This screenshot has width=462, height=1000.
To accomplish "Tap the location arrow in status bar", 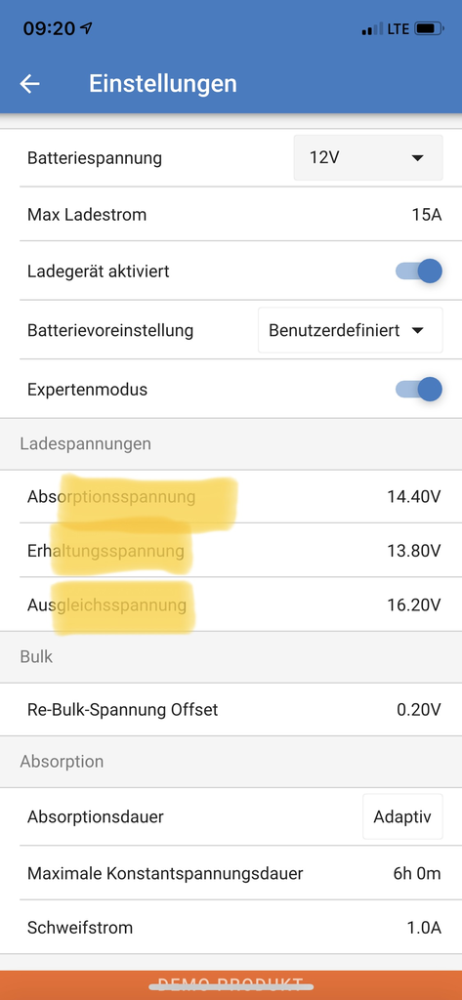I will 86,28.
